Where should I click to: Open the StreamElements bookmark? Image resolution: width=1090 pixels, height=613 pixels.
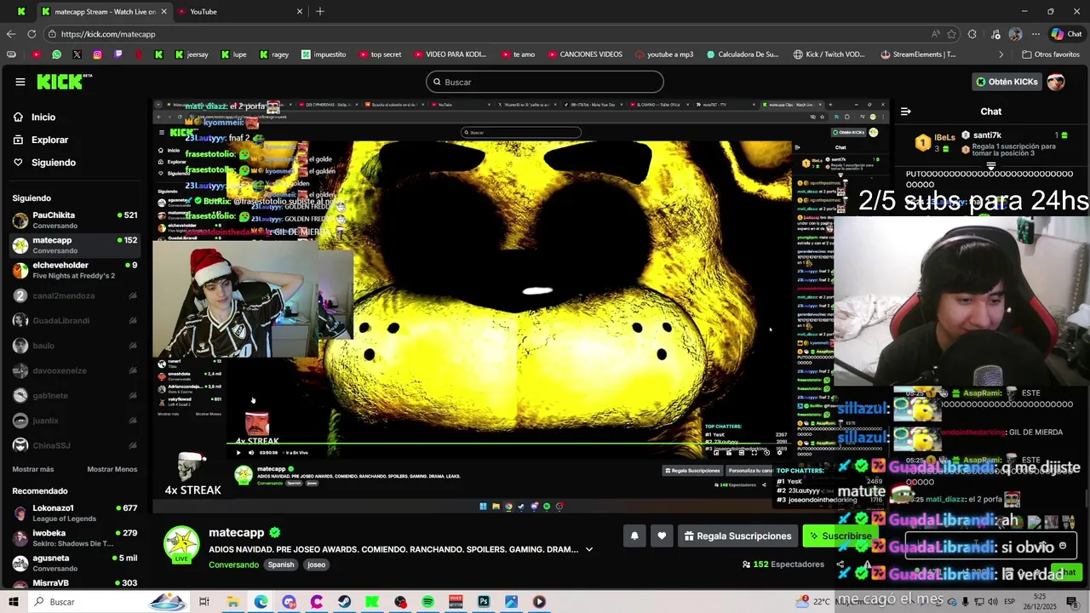918,54
